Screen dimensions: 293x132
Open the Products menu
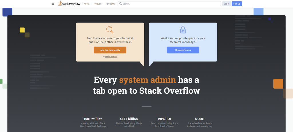tap(98, 4)
